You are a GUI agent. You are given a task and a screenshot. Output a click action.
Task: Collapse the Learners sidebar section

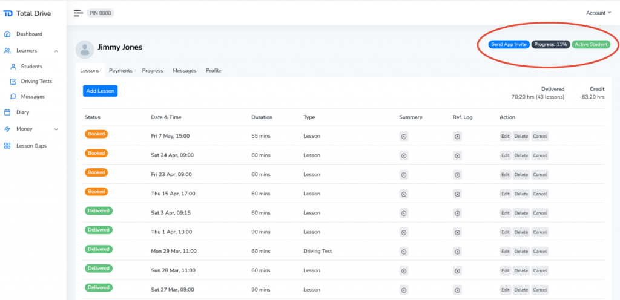(56, 51)
